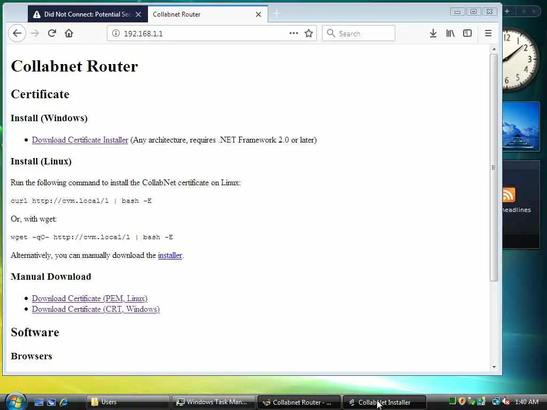Click the sidebar clock gadget
The width and height of the screenshot is (547, 410).
tap(520, 59)
